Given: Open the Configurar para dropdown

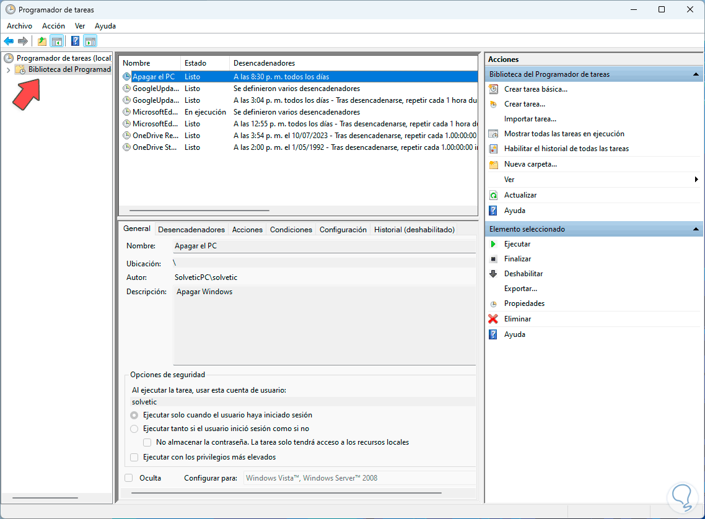Looking at the screenshot, I should pos(359,478).
